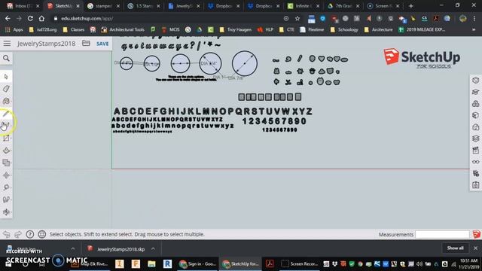Open the Search tool magnifier
The image size is (482, 271).
6,59
